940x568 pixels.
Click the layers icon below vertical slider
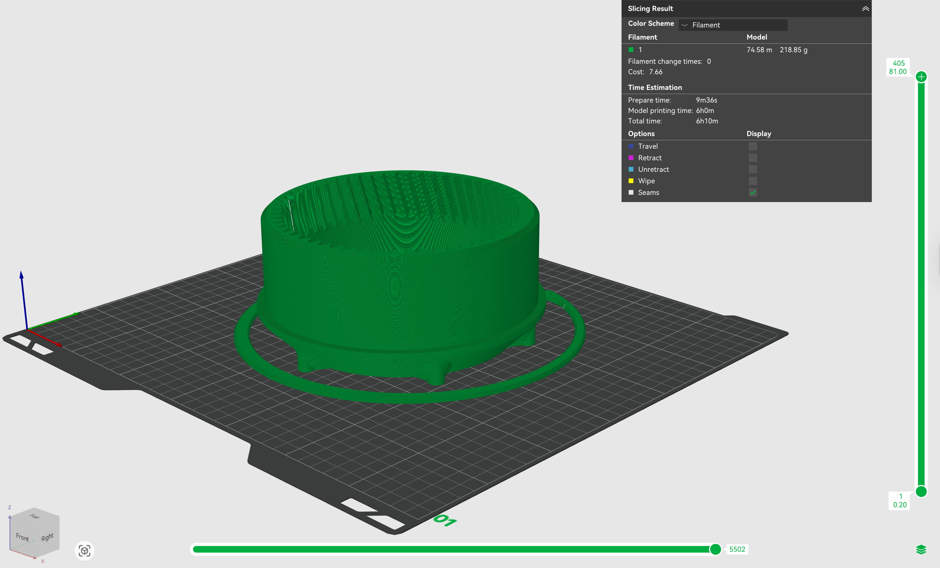[x=921, y=549]
